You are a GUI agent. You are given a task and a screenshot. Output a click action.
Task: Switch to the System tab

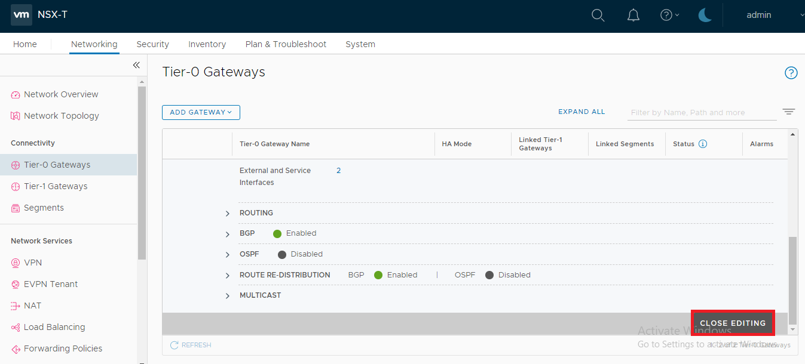360,44
